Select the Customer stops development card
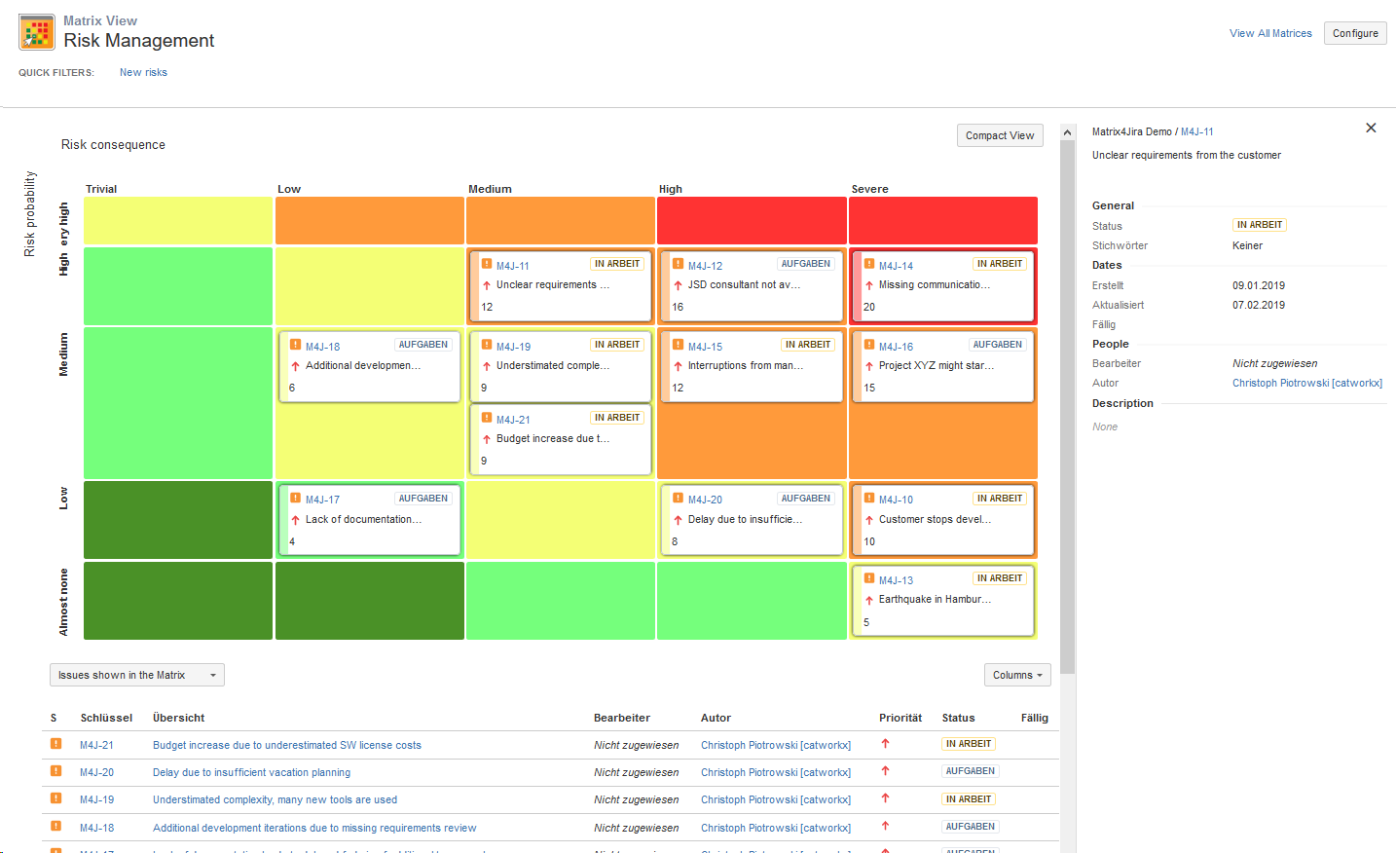Screen dimensions: 1396x853 pyautogui.click(x=942, y=520)
